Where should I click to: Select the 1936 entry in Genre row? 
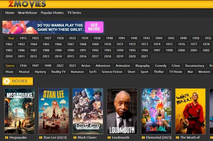tap(23, 66)
